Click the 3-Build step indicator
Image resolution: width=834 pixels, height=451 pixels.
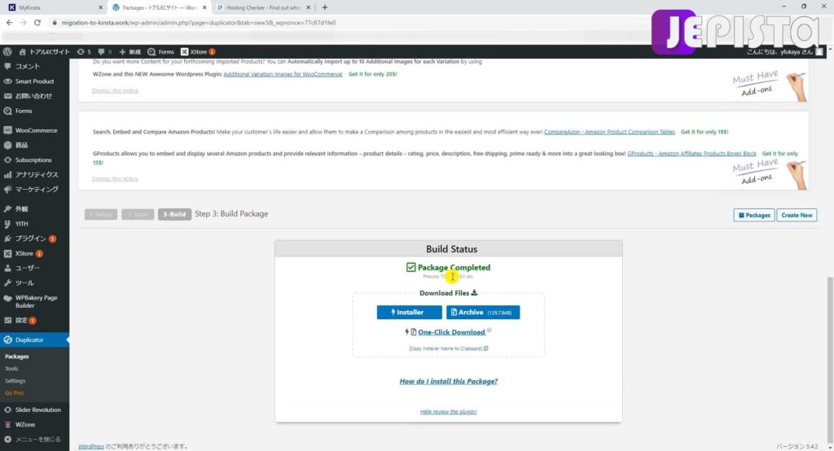(174, 214)
